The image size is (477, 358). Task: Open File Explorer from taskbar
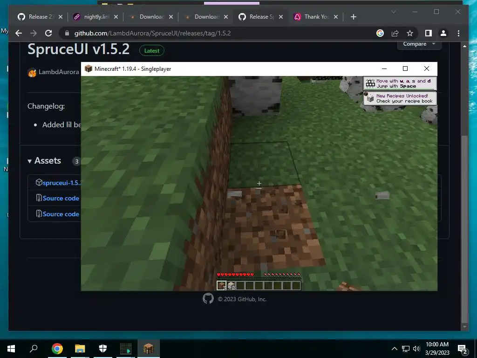[80, 349]
